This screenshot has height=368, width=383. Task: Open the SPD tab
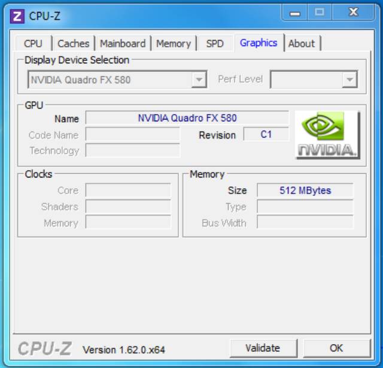[x=215, y=44]
